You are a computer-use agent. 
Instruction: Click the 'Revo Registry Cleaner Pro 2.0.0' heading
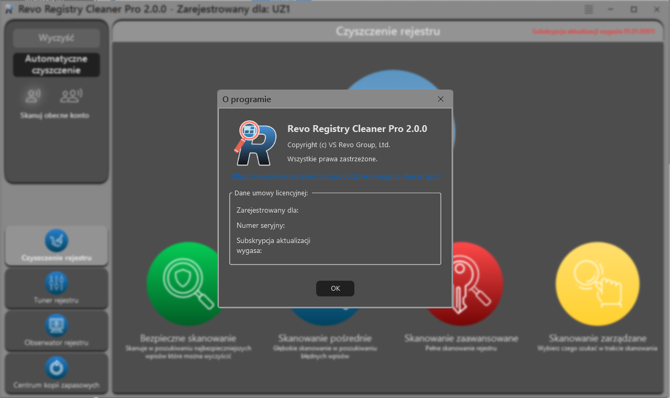[x=358, y=129]
